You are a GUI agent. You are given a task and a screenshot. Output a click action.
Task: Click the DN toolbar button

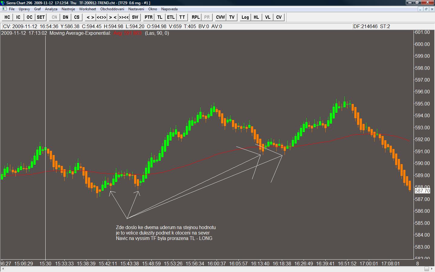tap(66, 17)
